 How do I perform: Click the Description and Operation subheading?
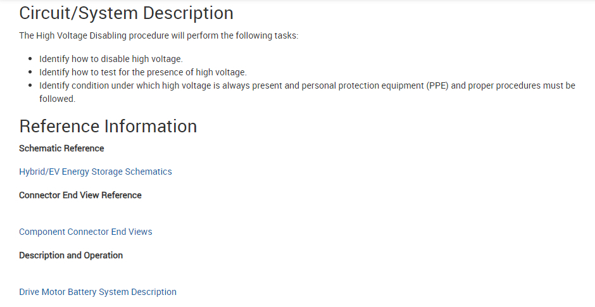click(71, 255)
